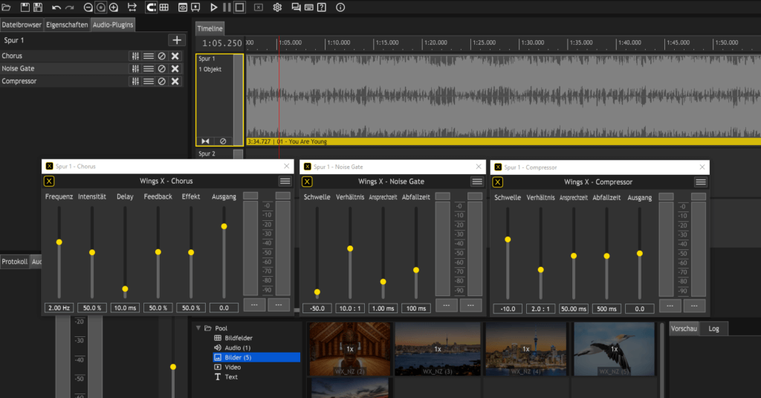This screenshot has height=398, width=761.
Task: Zoom in the timeline
Action: tap(114, 7)
